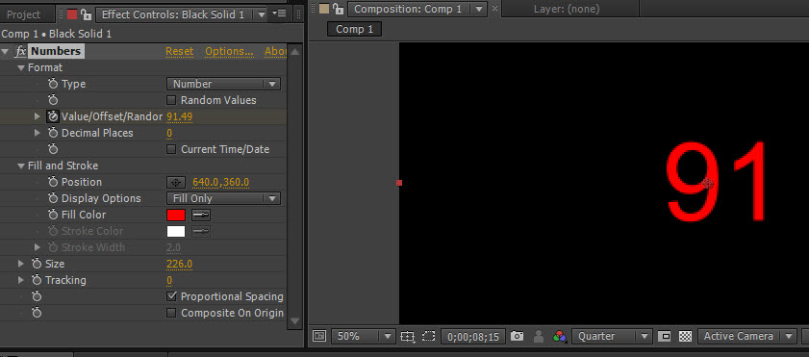Image resolution: width=809 pixels, height=357 pixels.
Task: Pick fill color with the eyedropper
Action: pos(201,216)
